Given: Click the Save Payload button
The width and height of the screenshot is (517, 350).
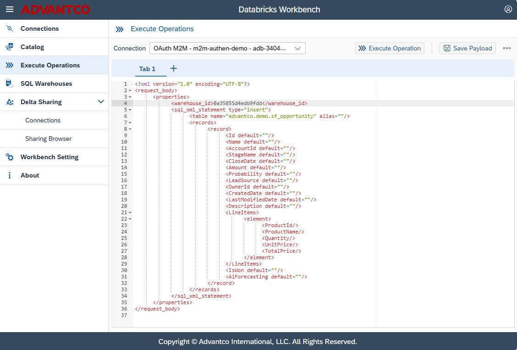Looking at the screenshot, I should click(x=467, y=48).
